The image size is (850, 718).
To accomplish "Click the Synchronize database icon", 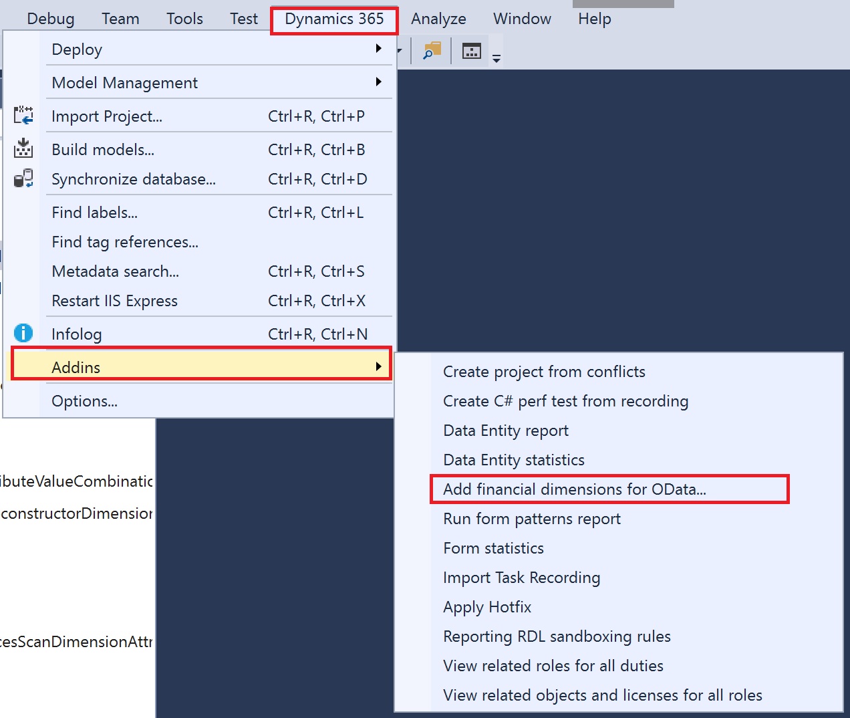I will tap(23, 178).
